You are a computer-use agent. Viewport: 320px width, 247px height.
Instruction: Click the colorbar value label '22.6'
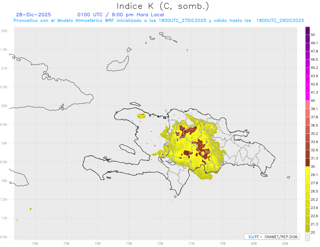(314, 216)
